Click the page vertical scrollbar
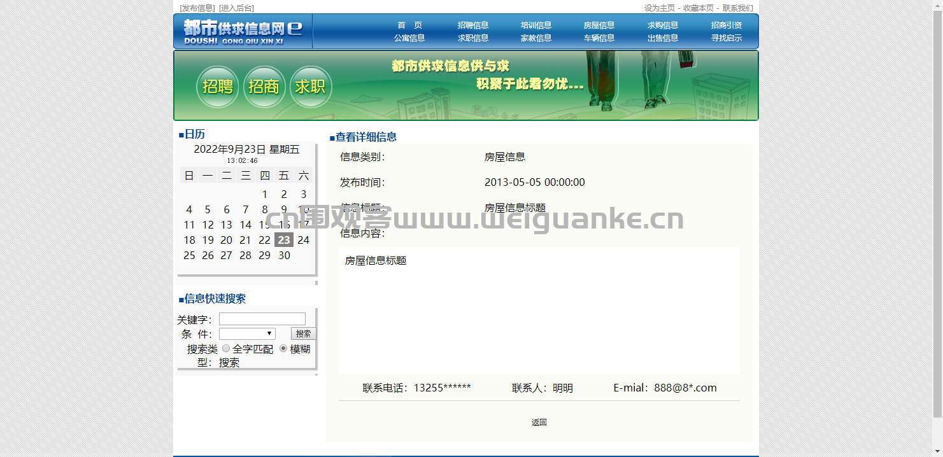This screenshot has height=457, width=943. click(937, 213)
